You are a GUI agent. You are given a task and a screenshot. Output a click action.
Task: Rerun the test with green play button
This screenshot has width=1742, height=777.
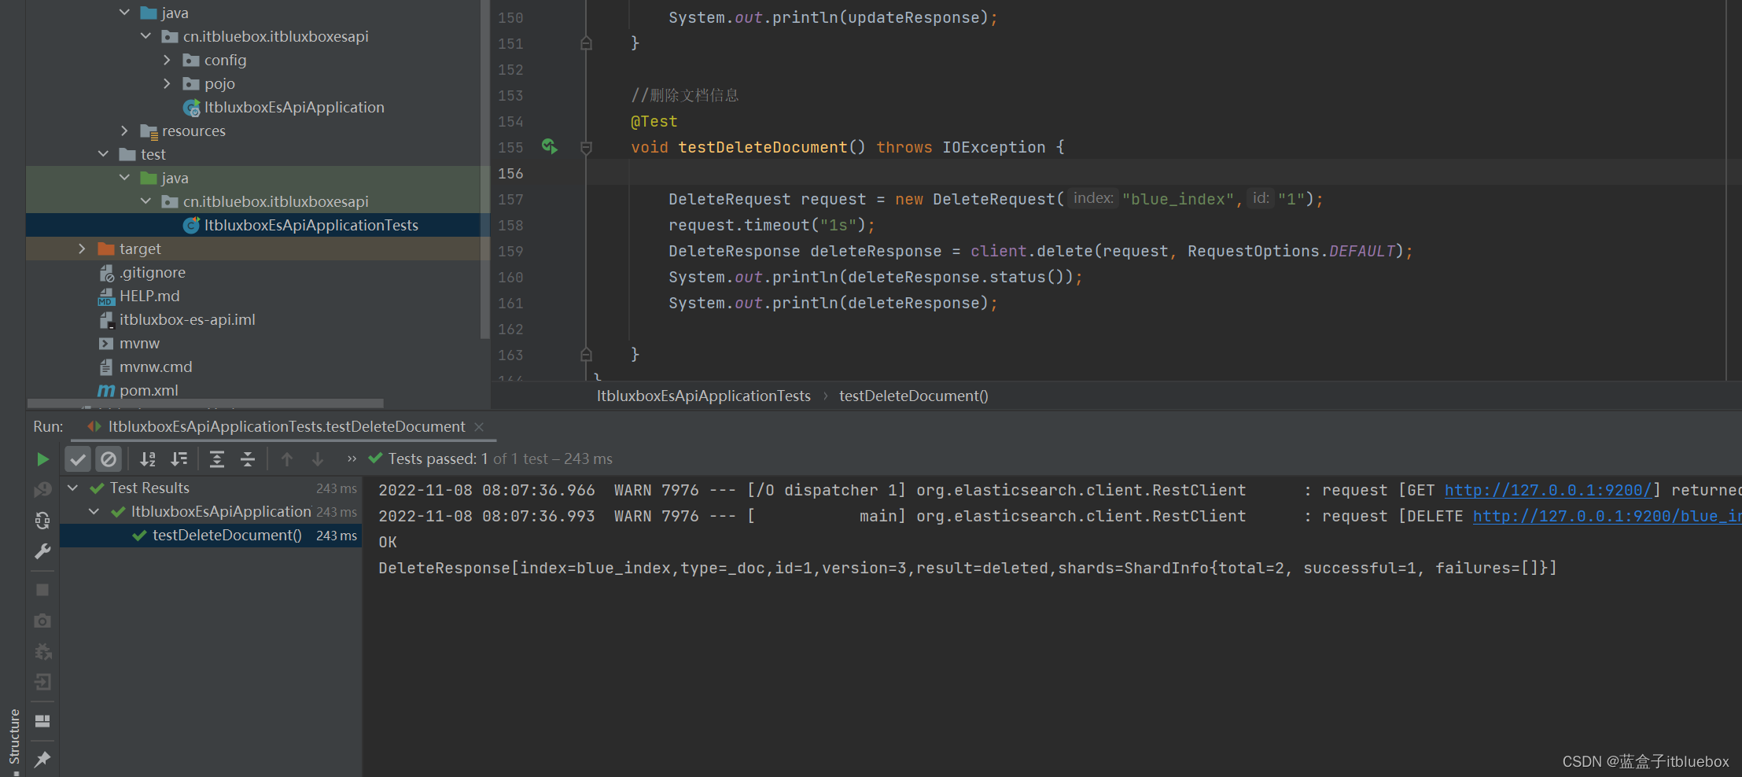[42, 459]
